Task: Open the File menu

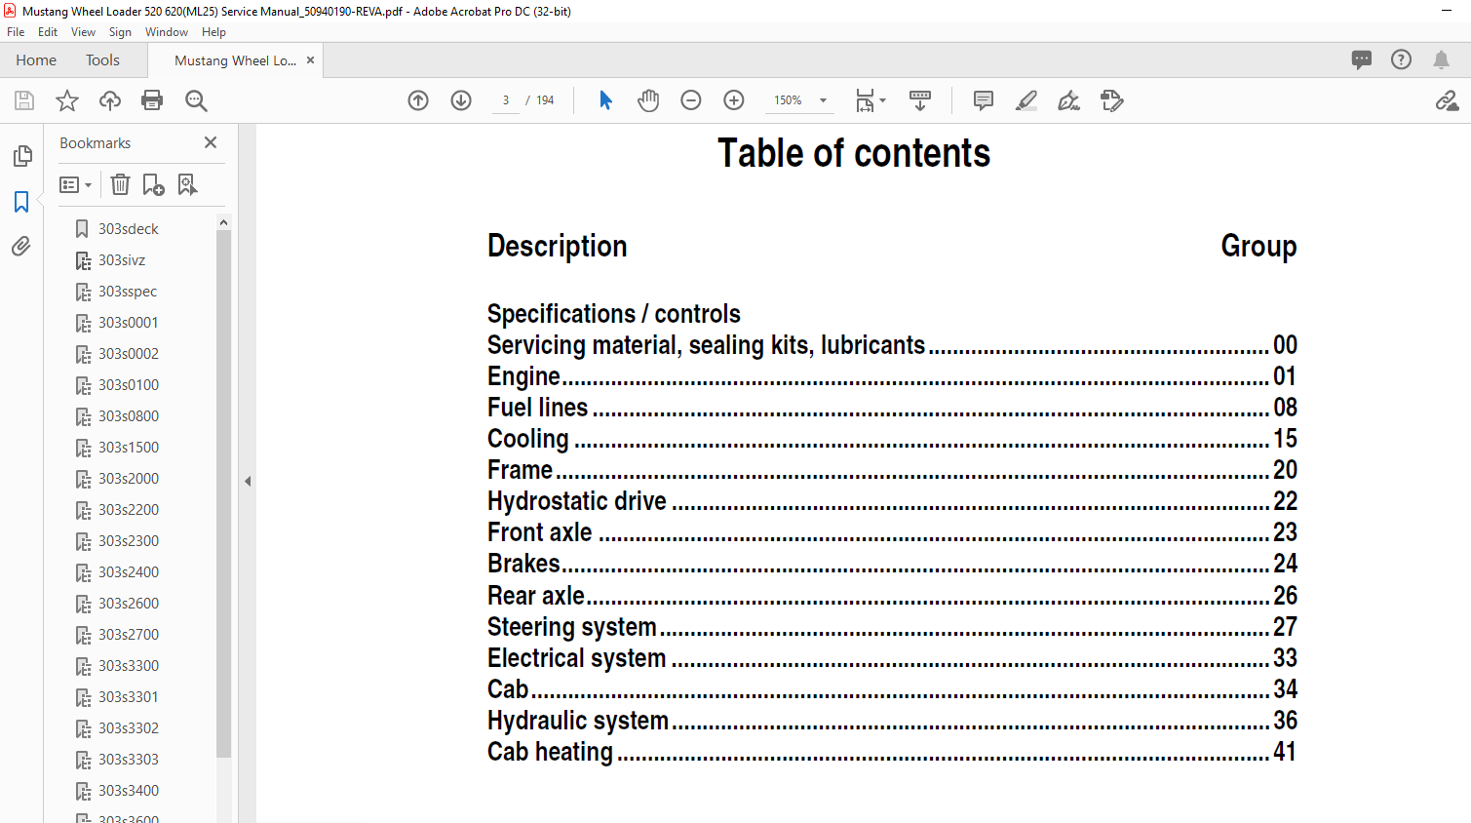Action: click(16, 32)
